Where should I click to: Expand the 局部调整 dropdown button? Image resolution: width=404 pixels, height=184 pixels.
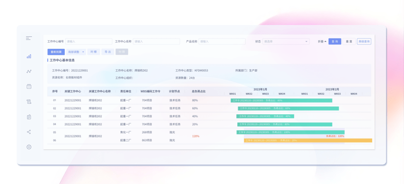tap(76, 52)
